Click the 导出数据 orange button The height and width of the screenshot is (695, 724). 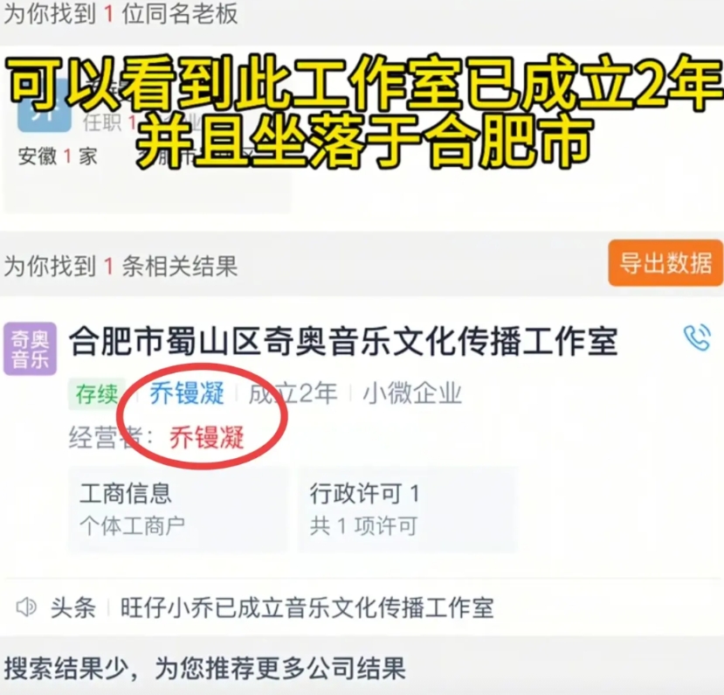click(x=665, y=263)
